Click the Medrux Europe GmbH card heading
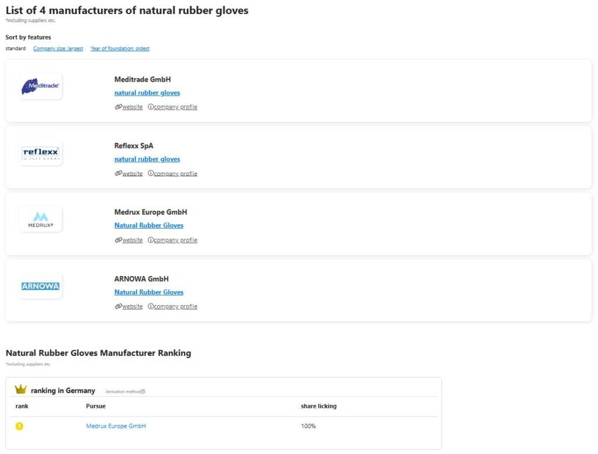The width and height of the screenshot is (598, 454). click(151, 212)
